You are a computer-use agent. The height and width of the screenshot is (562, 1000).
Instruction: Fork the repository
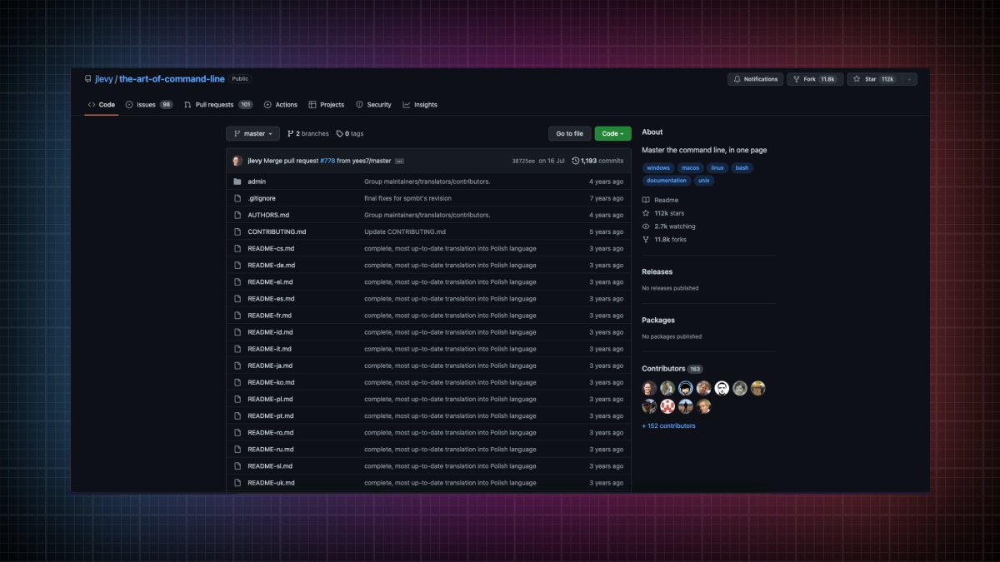(815, 79)
